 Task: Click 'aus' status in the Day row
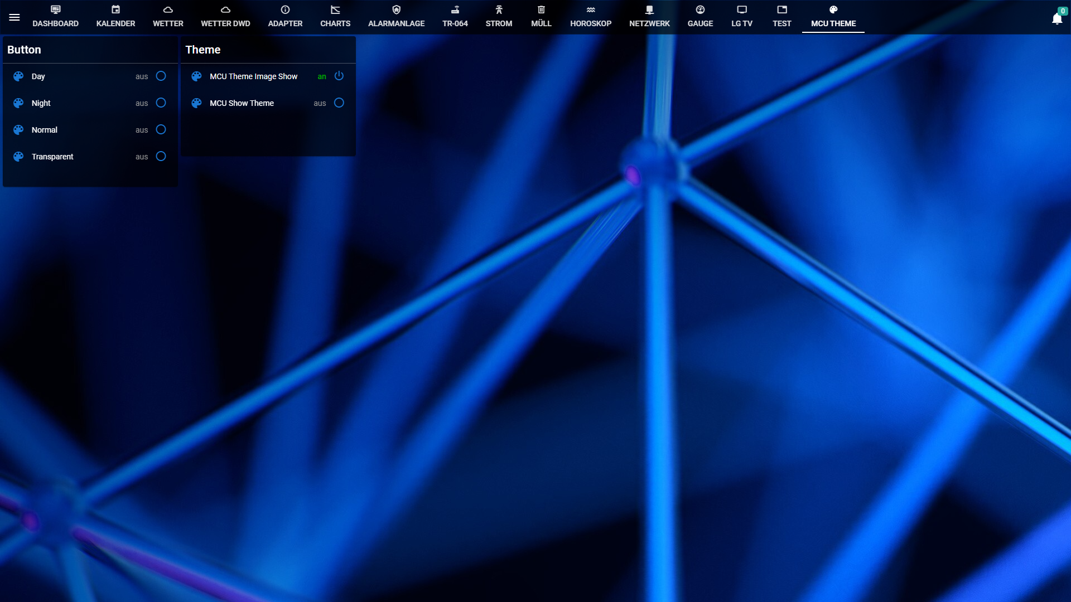[142, 76]
